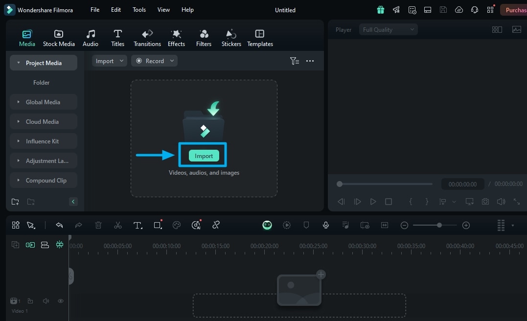Collapse the media sidebar with chevron
This screenshot has height=321, width=527.
[73, 202]
